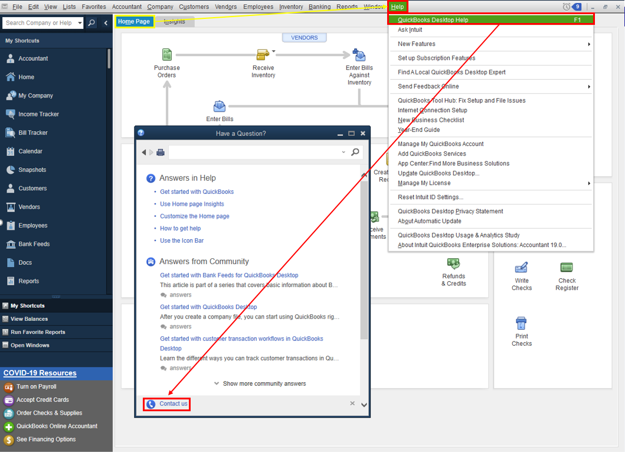Open search history dropdown in Have a Question window
Viewport: 625px width, 452px height.
343,152
